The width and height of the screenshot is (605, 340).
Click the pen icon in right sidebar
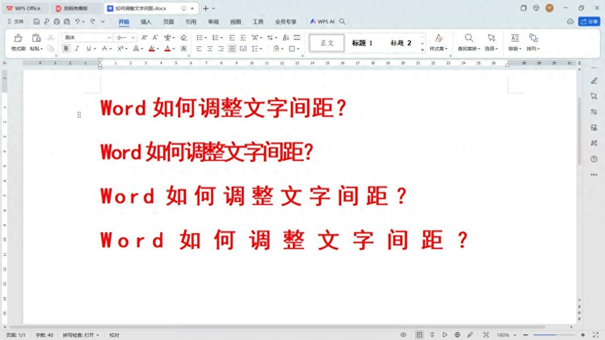tap(594, 81)
